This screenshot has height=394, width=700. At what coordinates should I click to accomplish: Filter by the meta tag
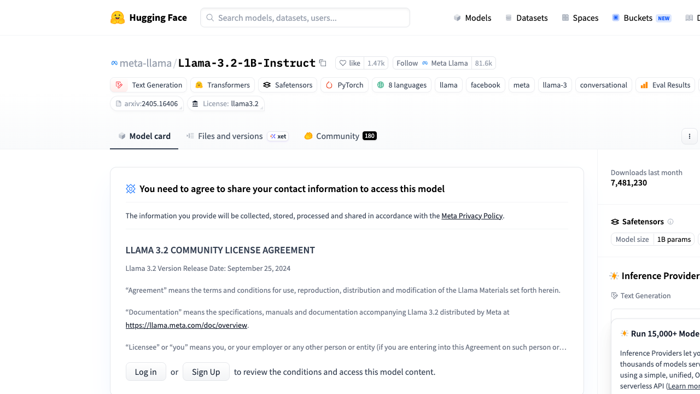522,85
